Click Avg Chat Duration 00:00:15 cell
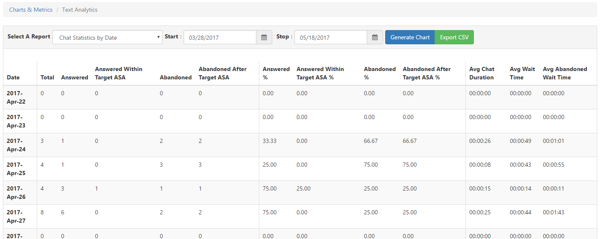 click(x=480, y=188)
